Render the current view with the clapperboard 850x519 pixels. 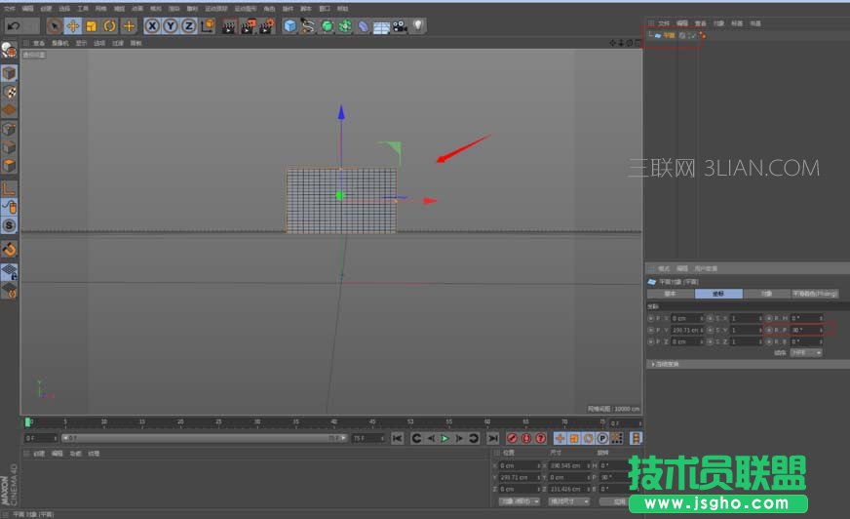pos(229,26)
